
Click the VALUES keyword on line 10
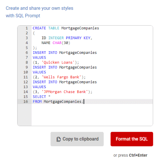pos(39,72)
